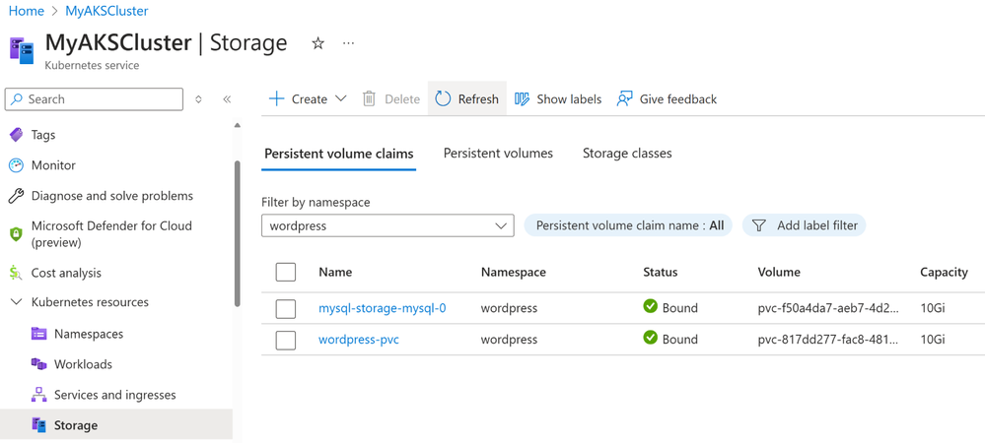Screen dimensions: 985x443
Task: Click volume pvc-f50a4da7-aeb7-4d2... cell
Action: tap(828, 308)
